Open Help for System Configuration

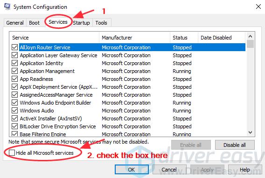pyautogui.click(x=245, y=170)
